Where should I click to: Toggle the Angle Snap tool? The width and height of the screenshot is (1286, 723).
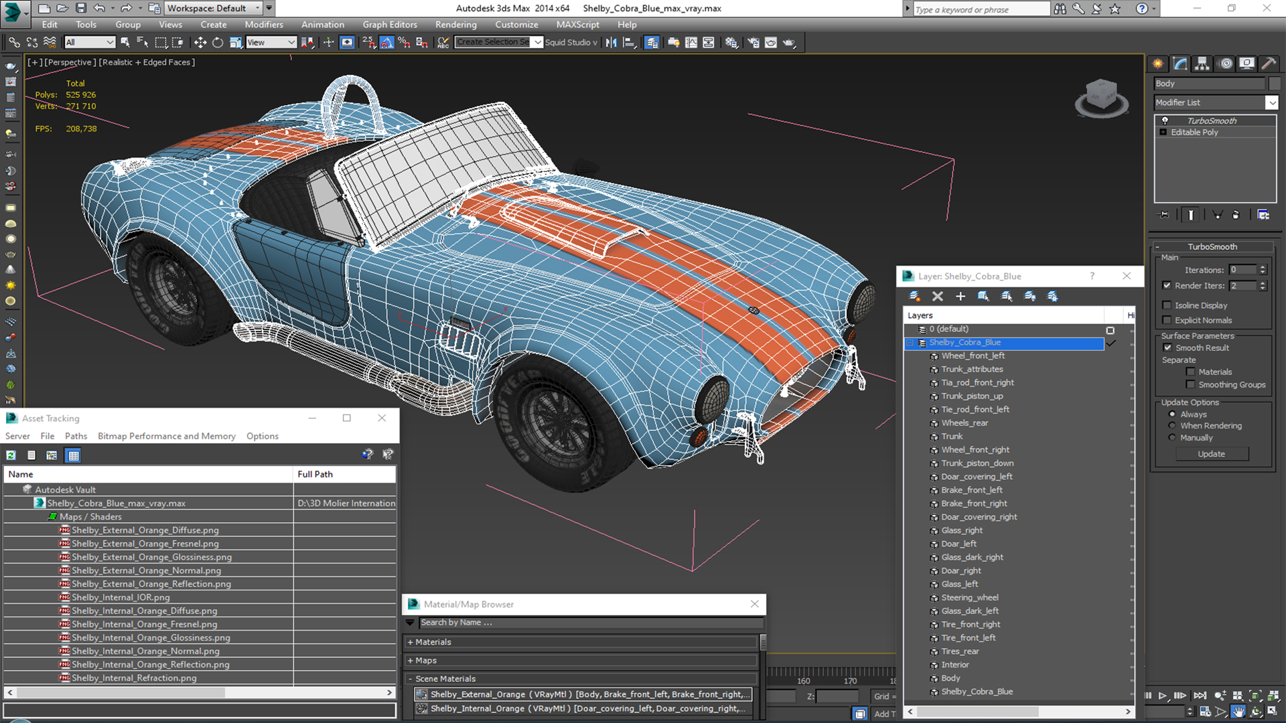point(387,42)
